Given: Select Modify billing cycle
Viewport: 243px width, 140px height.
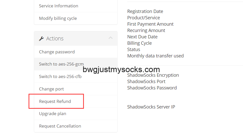Looking at the screenshot, I should click(x=58, y=18).
